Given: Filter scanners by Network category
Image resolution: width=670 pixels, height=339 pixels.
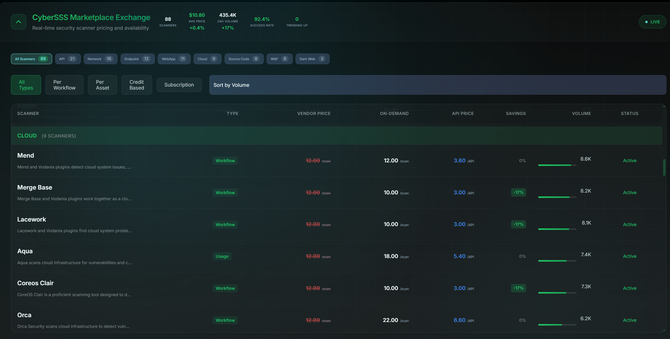Looking at the screenshot, I should pos(100,59).
